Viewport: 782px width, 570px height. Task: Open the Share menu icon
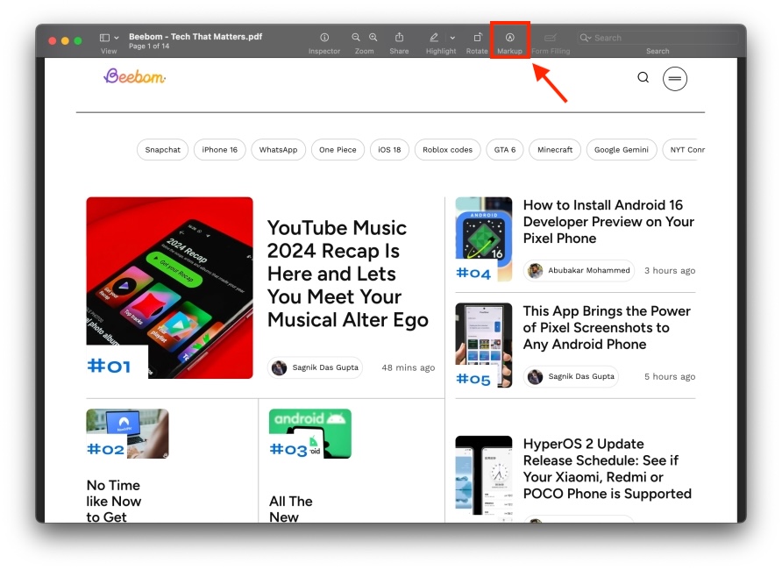pyautogui.click(x=399, y=38)
